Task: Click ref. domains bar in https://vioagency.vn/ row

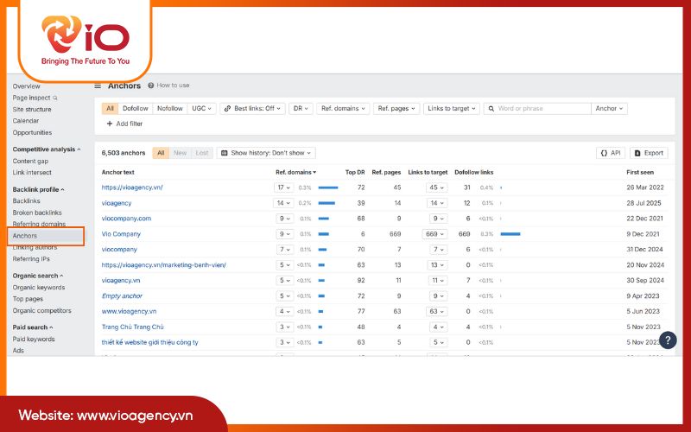Action: (x=328, y=187)
